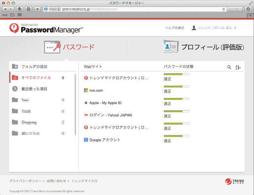
Task: Switch to the パスワード tab
Action: tap(69, 47)
